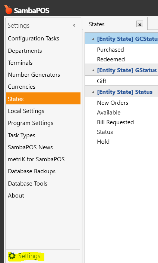Select the Gift state row
Viewport: 158px width, 263px height.
coord(121,81)
